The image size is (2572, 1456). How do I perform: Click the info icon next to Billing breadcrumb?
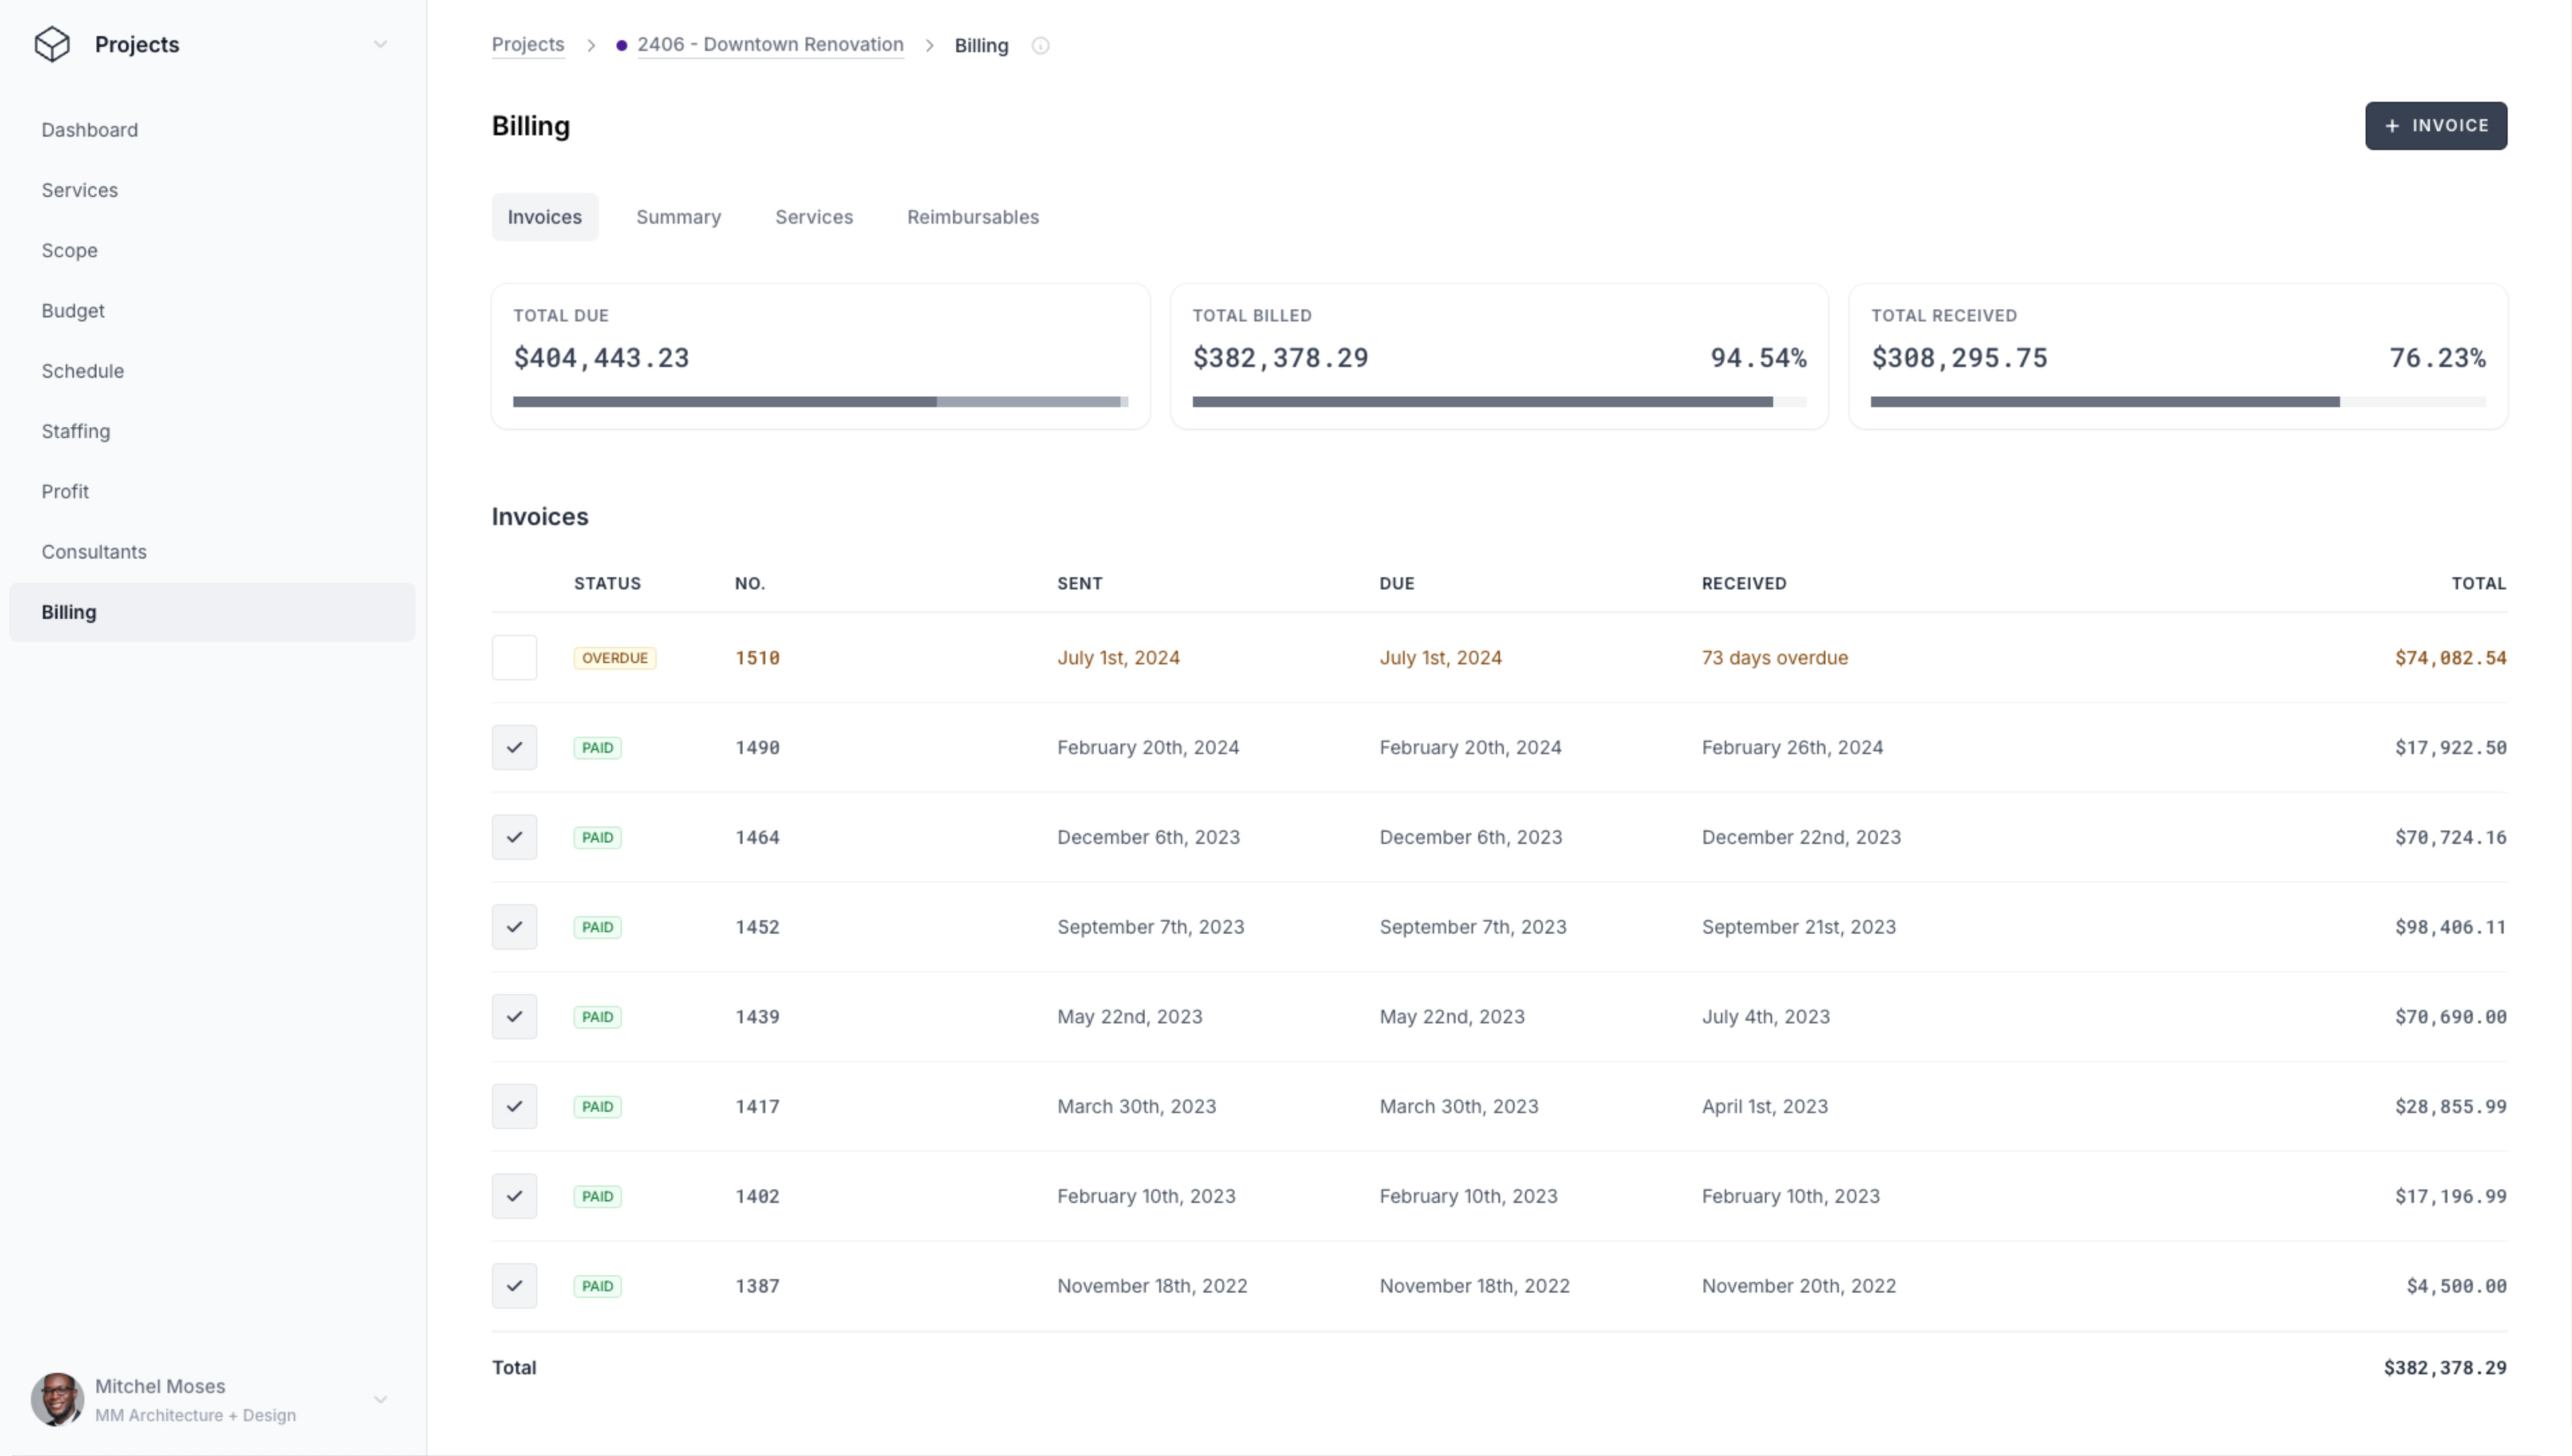[x=1041, y=45]
